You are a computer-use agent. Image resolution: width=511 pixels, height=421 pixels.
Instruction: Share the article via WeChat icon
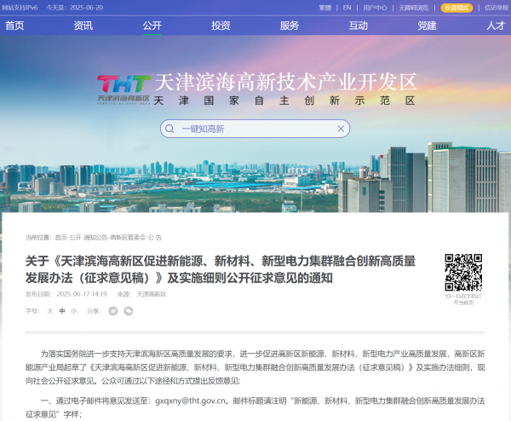point(129,311)
